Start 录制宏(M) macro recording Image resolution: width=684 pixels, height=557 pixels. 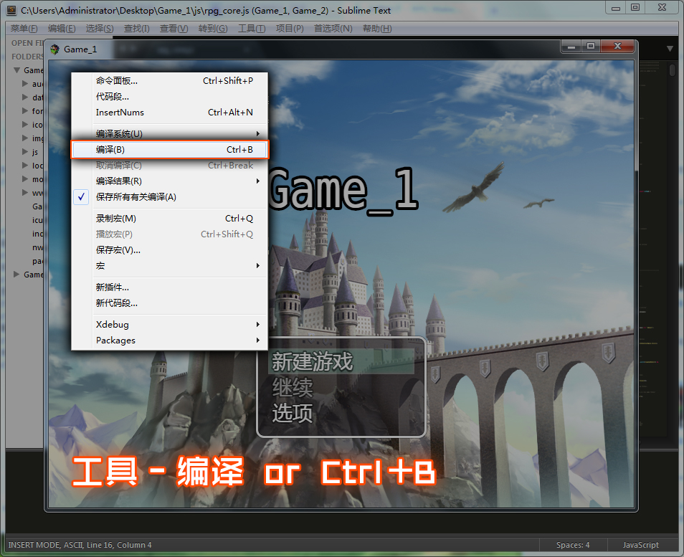(170, 219)
